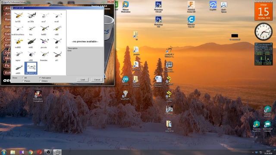Select the s300 helicopter model
The height and width of the screenshot is (155, 276).
point(31,56)
